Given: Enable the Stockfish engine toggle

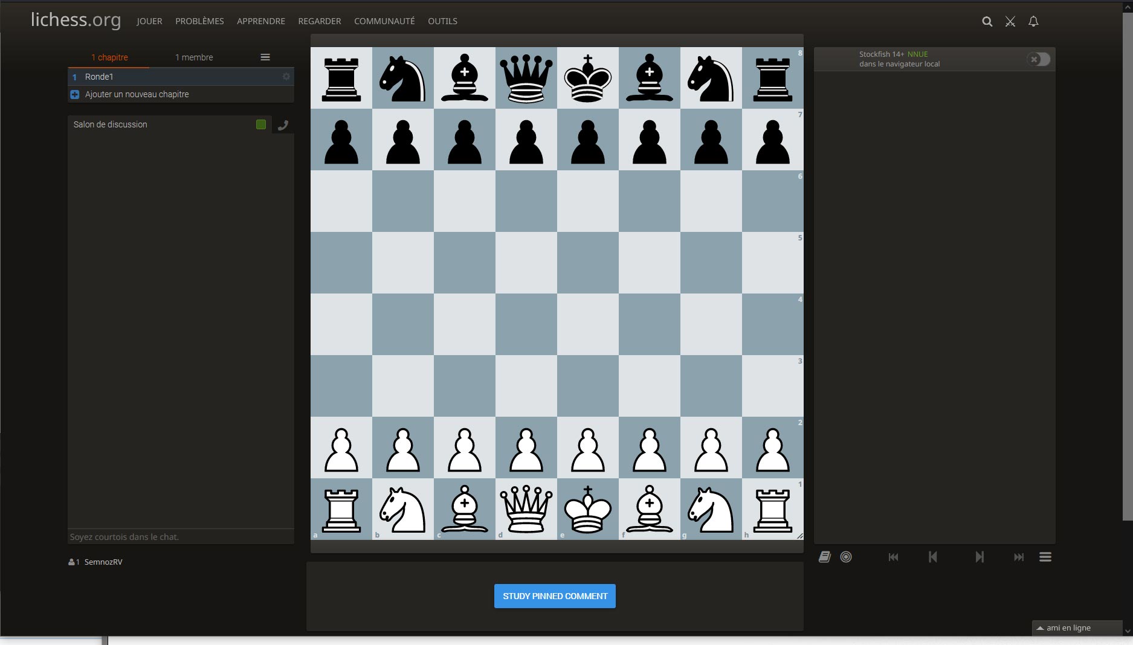Looking at the screenshot, I should click(1039, 59).
